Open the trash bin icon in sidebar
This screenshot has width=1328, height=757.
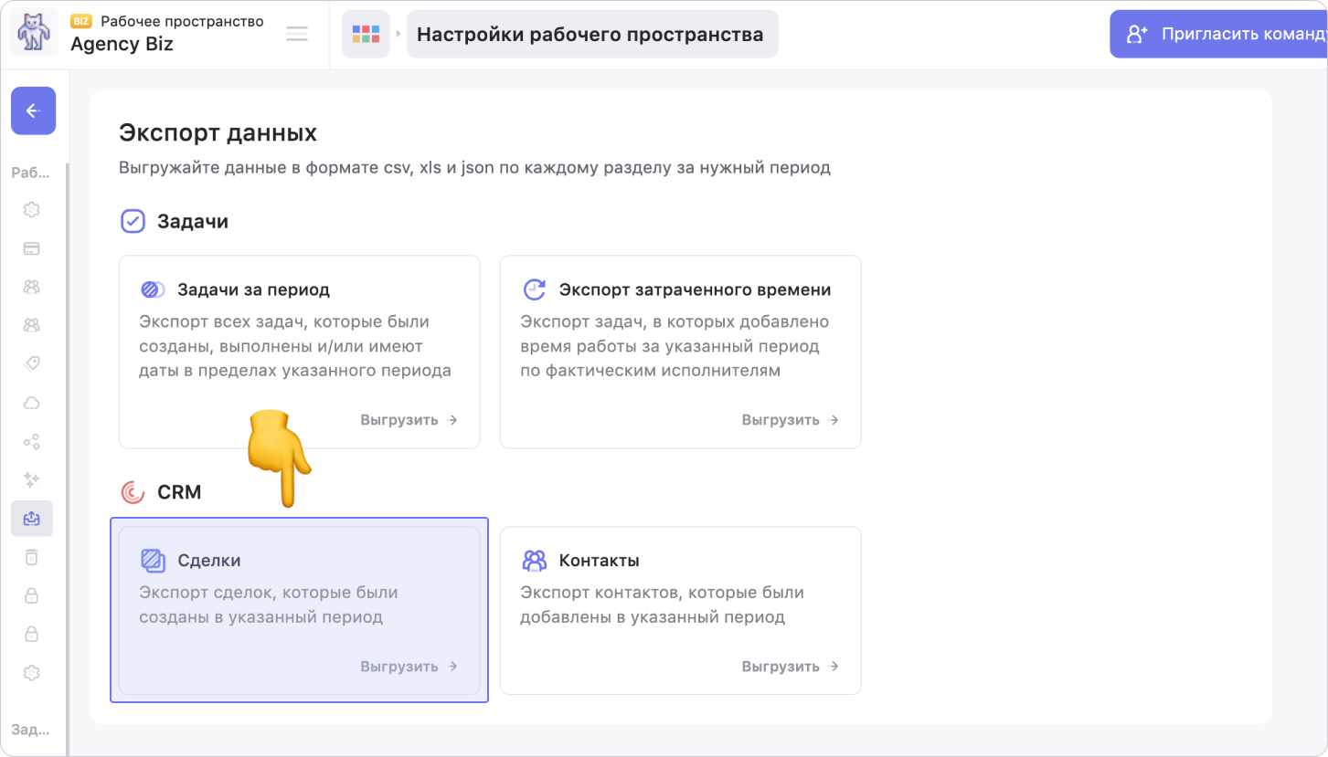[x=31, y=557]
